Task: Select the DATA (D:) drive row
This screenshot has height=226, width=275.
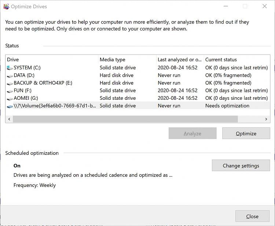Action: (x=137, y=75)
